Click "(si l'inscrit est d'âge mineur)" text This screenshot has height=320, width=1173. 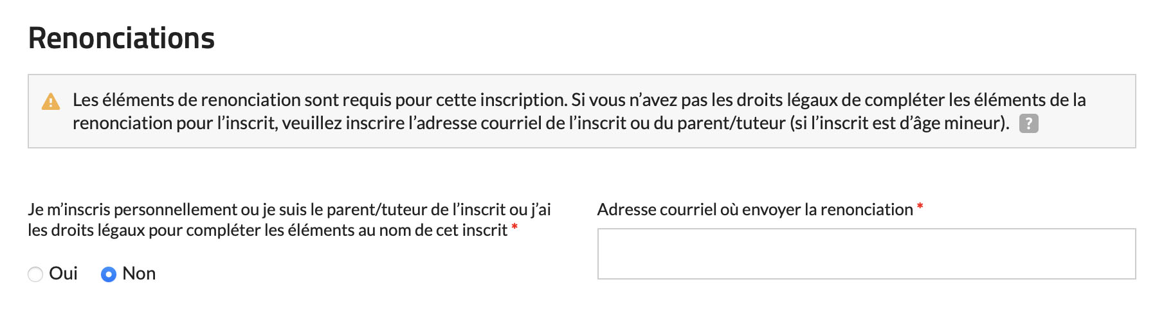pyautogui.click(x=899, y=123)
